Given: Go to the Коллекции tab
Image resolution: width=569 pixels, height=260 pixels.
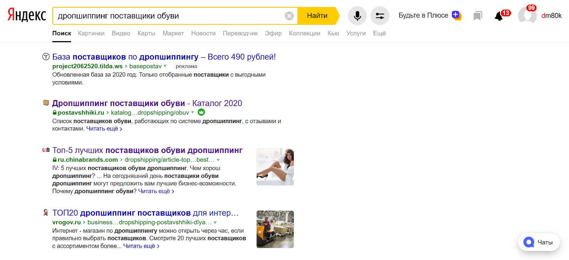Looking at the screenshot, I should coord(305,33).
